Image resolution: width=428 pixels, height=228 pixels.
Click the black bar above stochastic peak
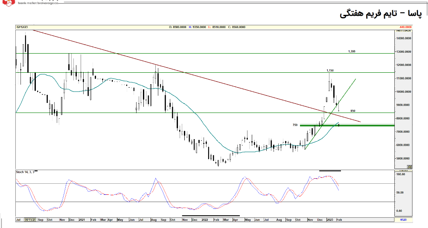tap(330, 171)
